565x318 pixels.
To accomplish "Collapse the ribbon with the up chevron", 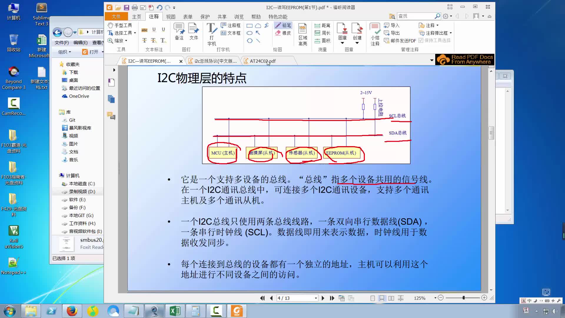I will tap(490, 16).
